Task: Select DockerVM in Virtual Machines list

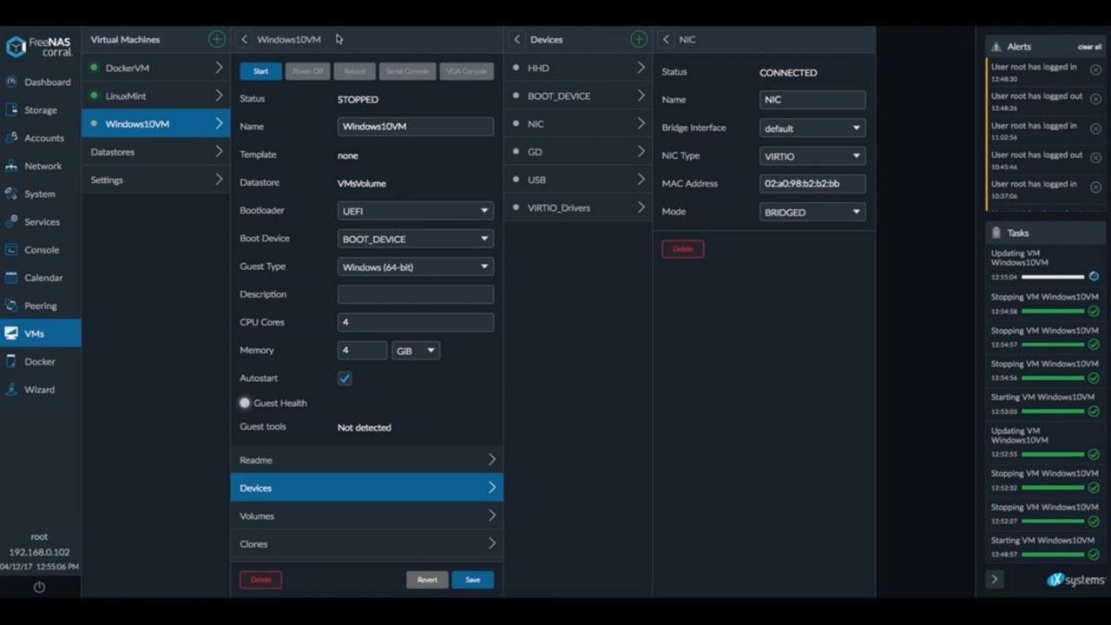Action: [156, 68]
